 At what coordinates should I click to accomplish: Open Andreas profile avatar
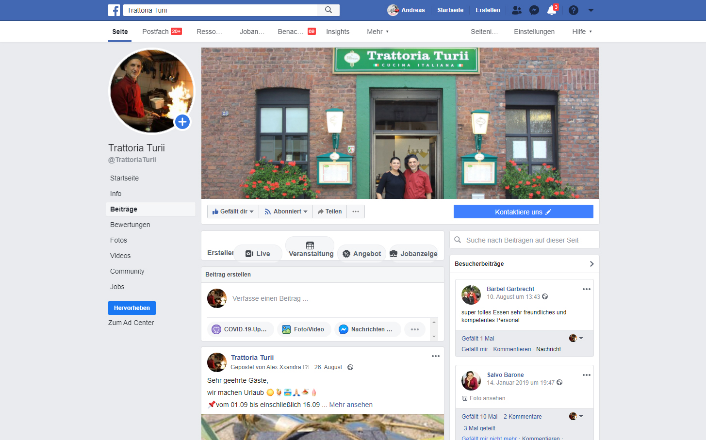(393, 10)
